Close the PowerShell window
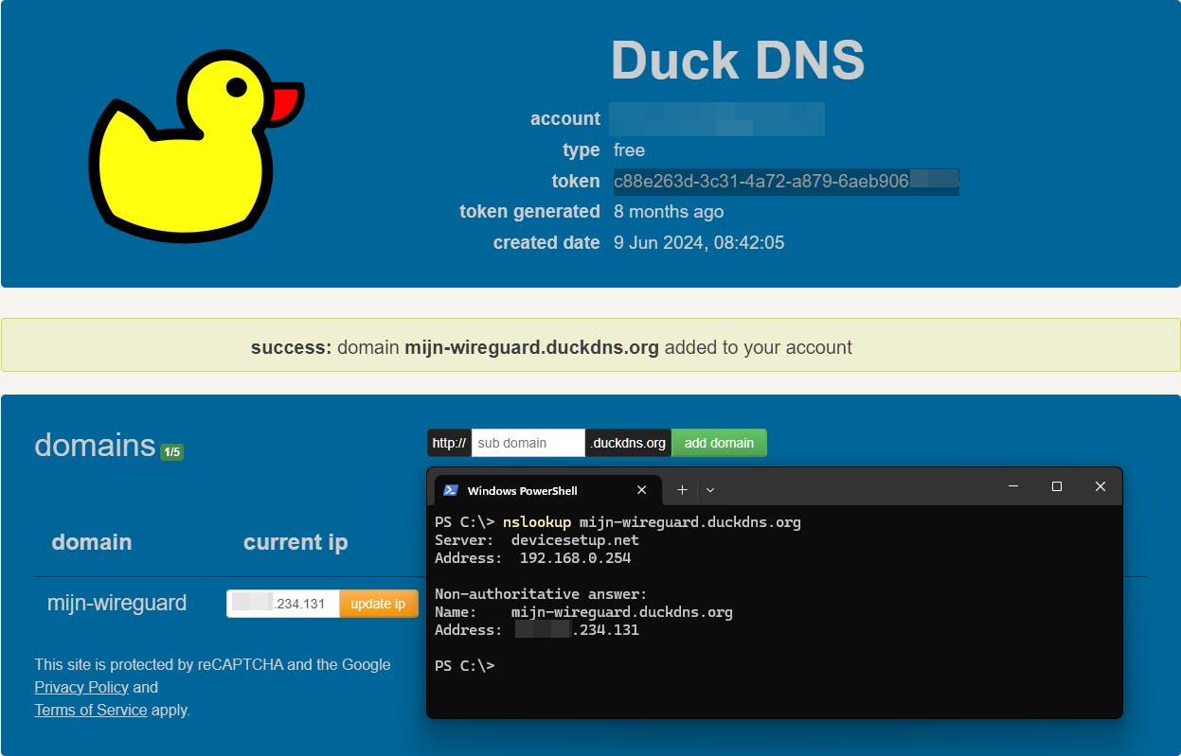Image resolution: width=1181 pixels, height=756 pixels. [x=1100, y=486]
